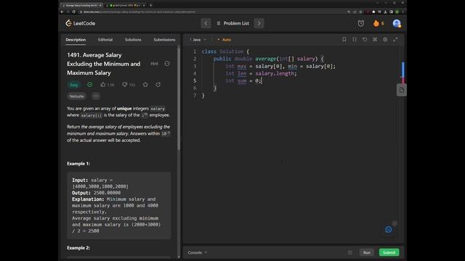This screenshot has height=261, width=465.
Task: Like the problem with thumbs up
Action: pos(107,85)
